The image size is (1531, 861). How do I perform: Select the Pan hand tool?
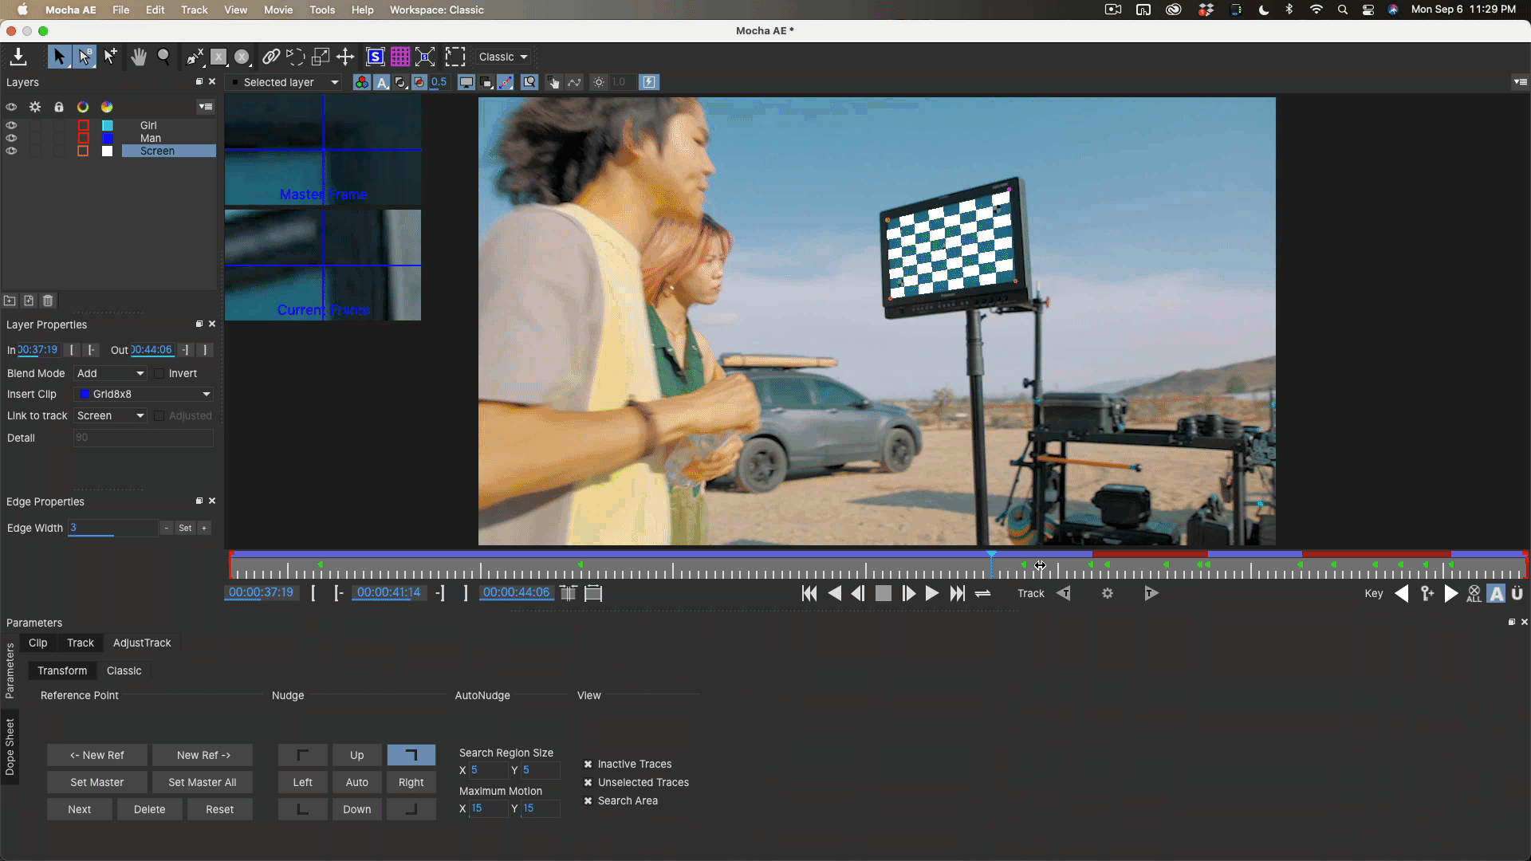(139, 57)
